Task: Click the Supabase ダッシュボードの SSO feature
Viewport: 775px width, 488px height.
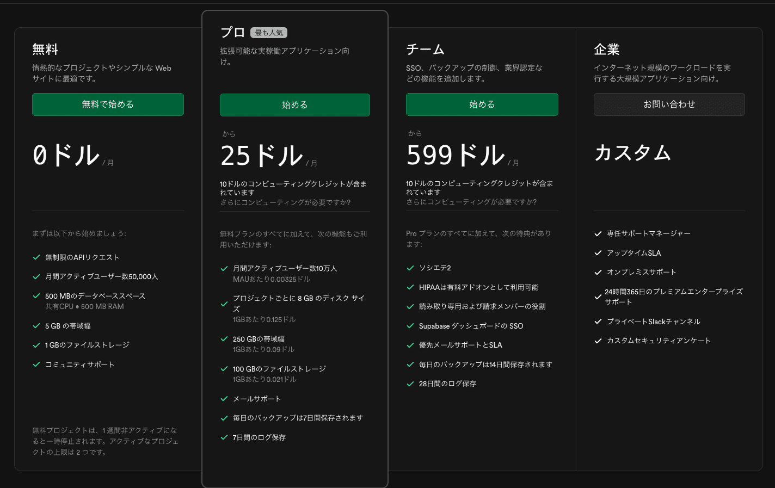Action: pos(471,326)
